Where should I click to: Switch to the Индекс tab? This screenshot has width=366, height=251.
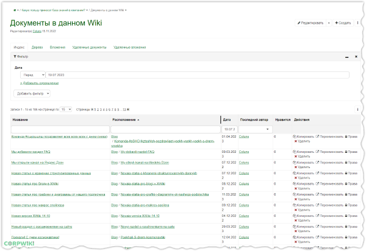point(19,48)
